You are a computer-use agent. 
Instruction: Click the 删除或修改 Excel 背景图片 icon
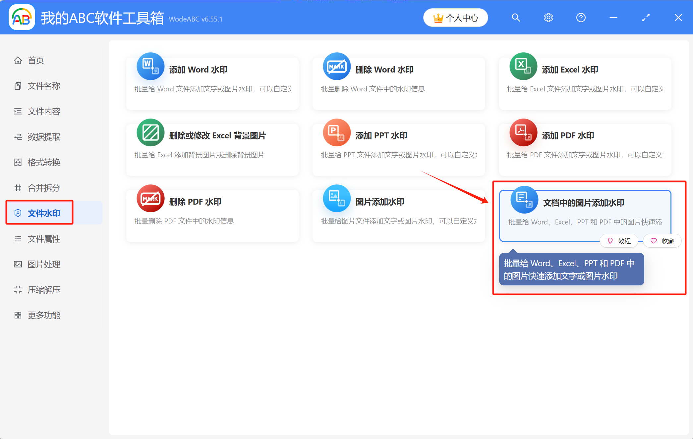coord(150,132)
